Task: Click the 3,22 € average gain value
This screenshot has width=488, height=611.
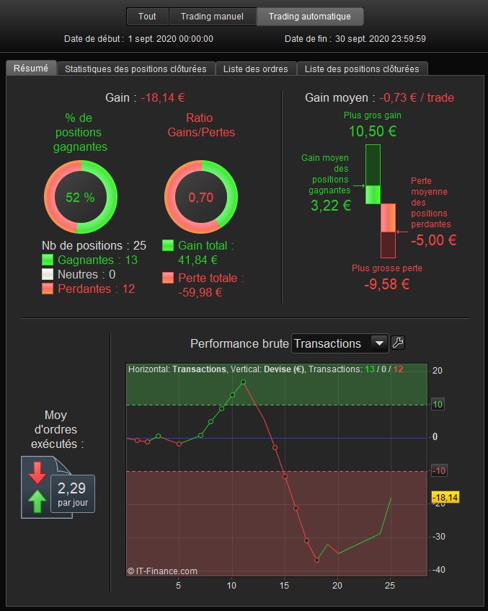Action: pos(331,206)
